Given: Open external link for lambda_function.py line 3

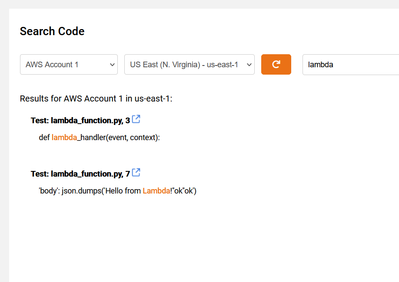Looking at the screenshot, I should pyautogui.click(x=136, y=119).
